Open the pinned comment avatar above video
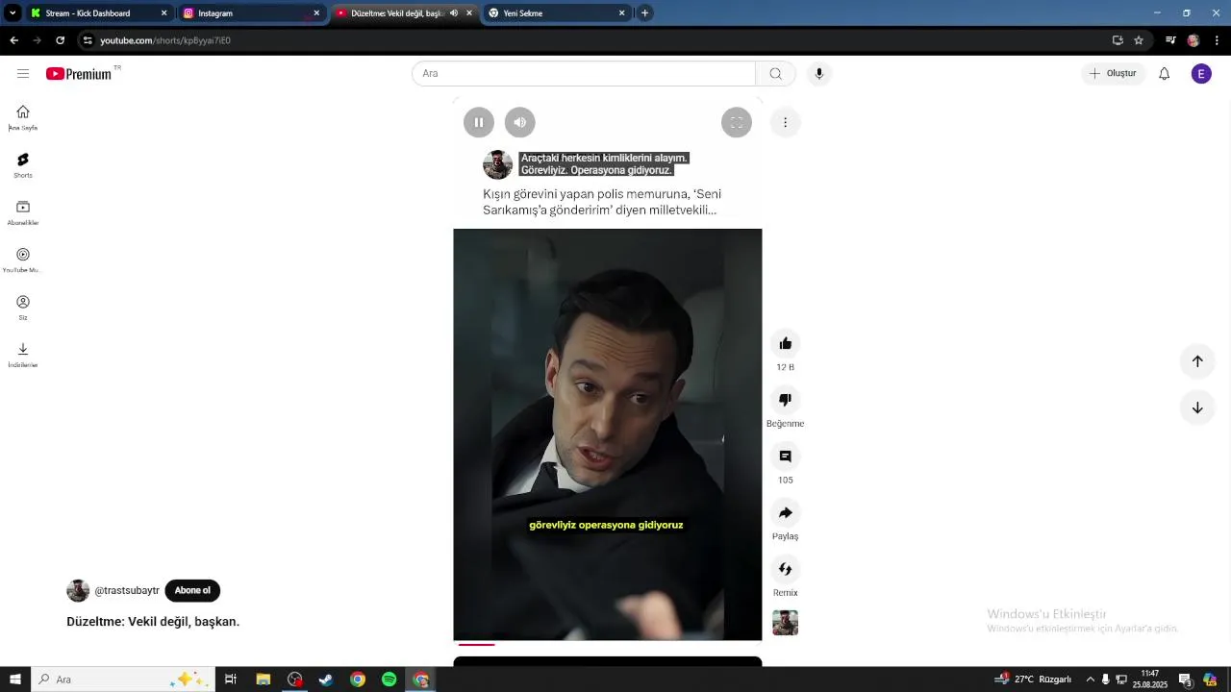The image size is (1231, 692). click(x=498, y=164)
